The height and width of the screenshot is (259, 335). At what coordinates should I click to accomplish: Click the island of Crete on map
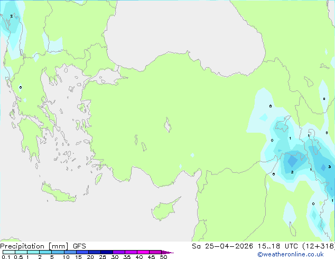click(59, 193)
